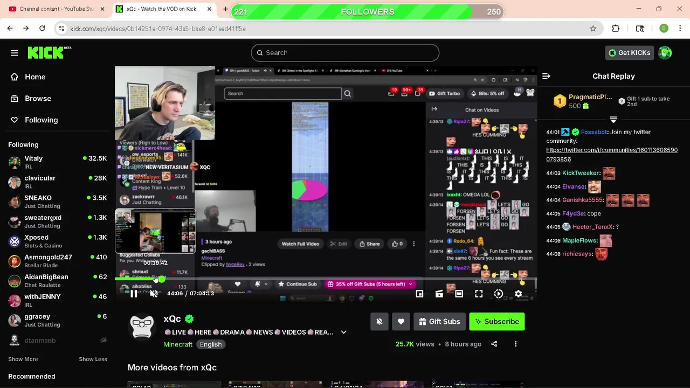The width and height of the screenshot is (690, 388).
Task: Click the address bar URL
Action: 158,29
